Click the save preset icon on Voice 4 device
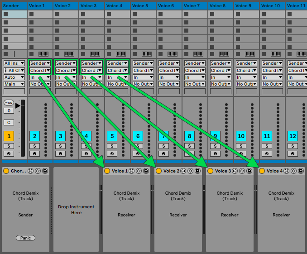The image size is (307, 254). click(x=301, y=171)
